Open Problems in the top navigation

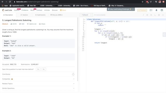click(x=25, y=10)
